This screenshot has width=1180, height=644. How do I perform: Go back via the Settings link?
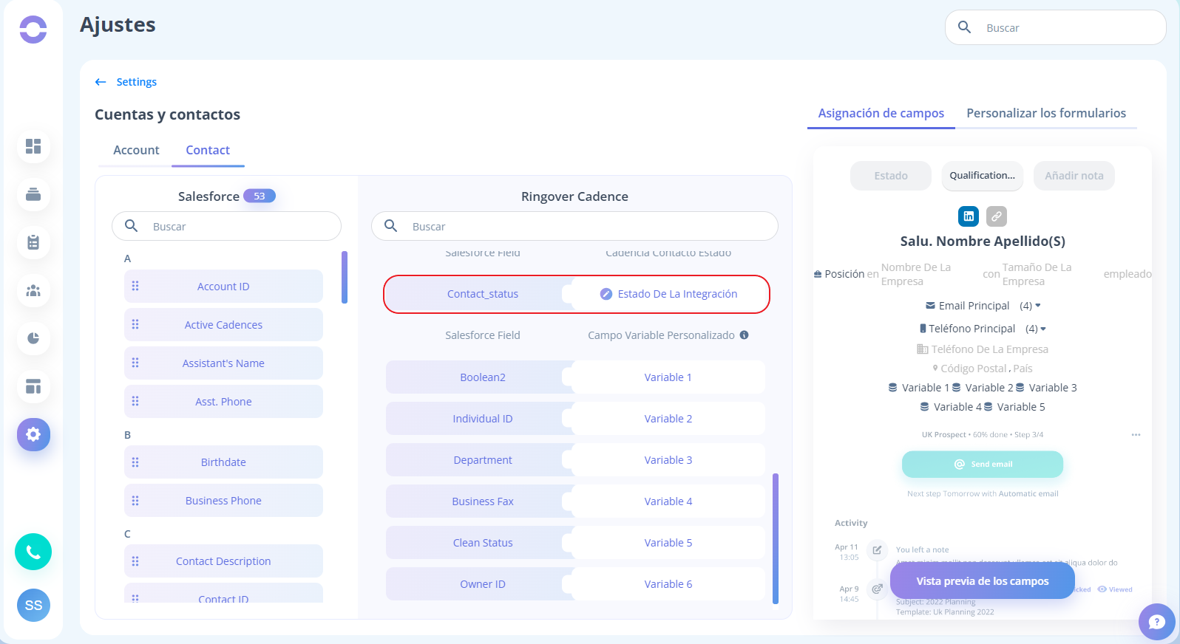click(x=137, y=82)
